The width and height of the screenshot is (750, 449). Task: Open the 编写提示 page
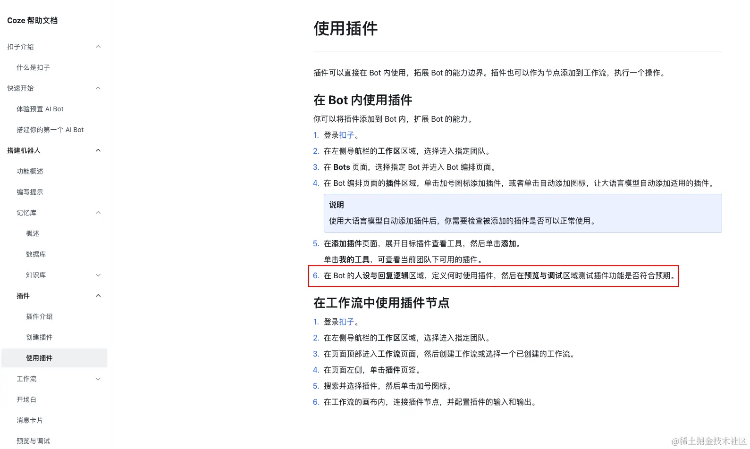point(30,192)
